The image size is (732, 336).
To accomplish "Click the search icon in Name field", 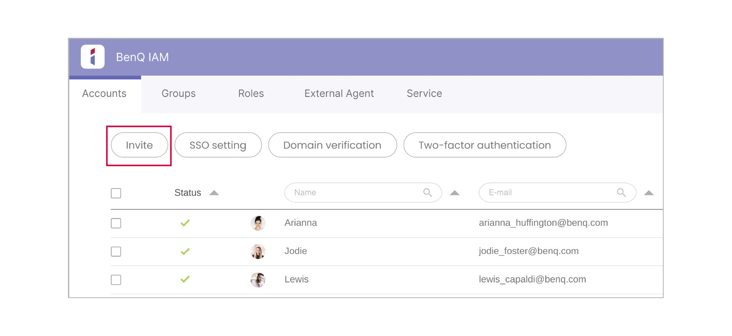I will [x=427, y=193].
